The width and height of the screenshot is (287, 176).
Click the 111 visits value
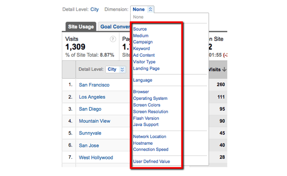[221, 97]
